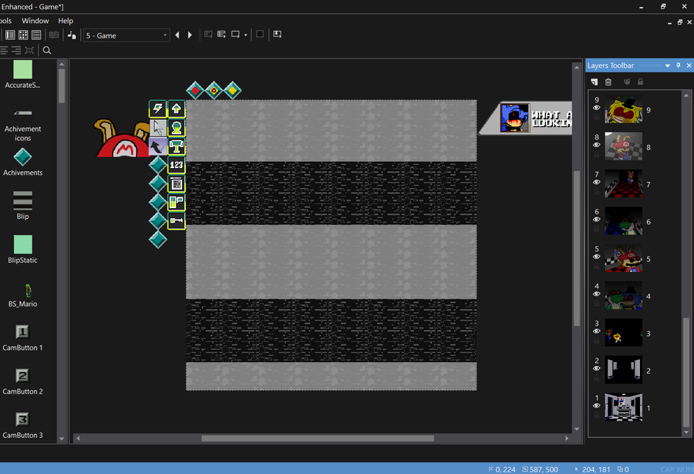Click the grey cursor arrow object in the frame

click(157, 127)
